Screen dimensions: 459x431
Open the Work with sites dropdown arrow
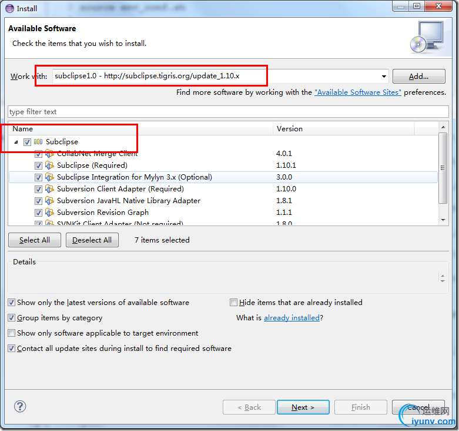pos(383,76)
